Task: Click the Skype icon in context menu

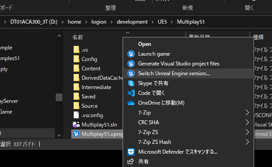Action: click(131, 83)
